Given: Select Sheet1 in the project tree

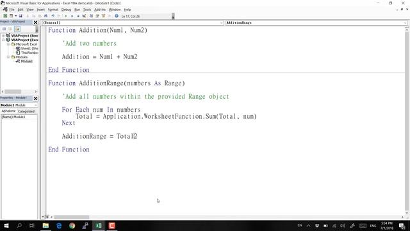Looking at the screenshot, I should tap(29, 49).
